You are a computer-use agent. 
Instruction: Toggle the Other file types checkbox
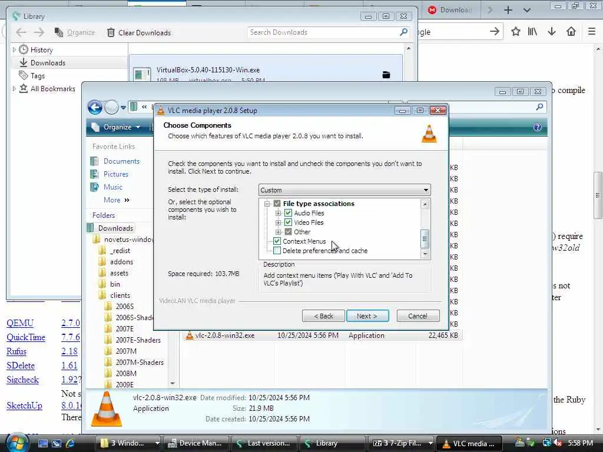(288, 232)
